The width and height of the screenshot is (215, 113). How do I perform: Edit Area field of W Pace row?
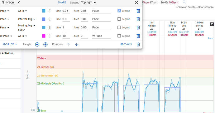(84, 36)
